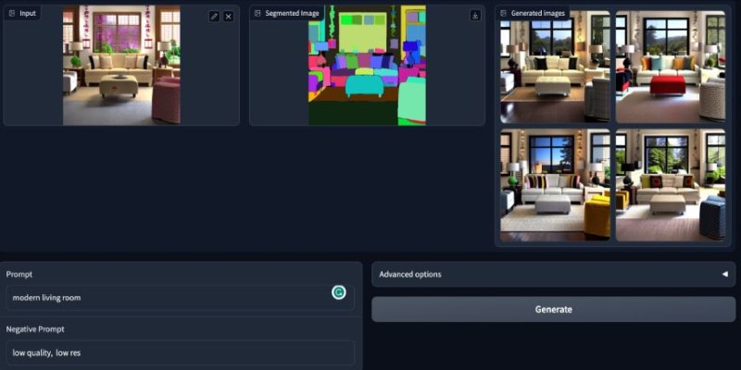Click the 'Negative Prompt' label text
Viewport: 741px width, 370px height.
coord(35,329)
